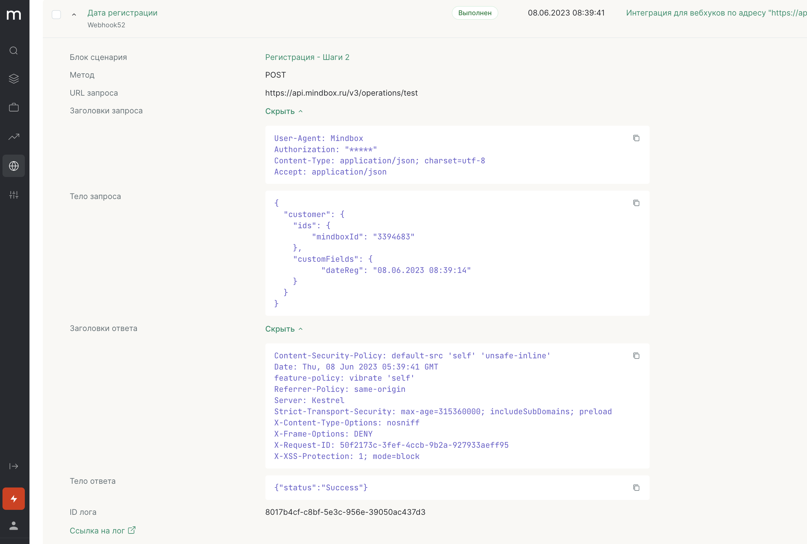807x544 pixels.
Task: Copy the request body JSON
Action: pyautogui.click(x=636, y=203)
